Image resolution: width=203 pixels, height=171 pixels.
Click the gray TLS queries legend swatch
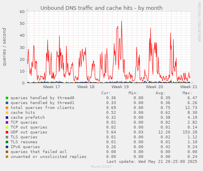pyautogui.click(x=7, y=137)
